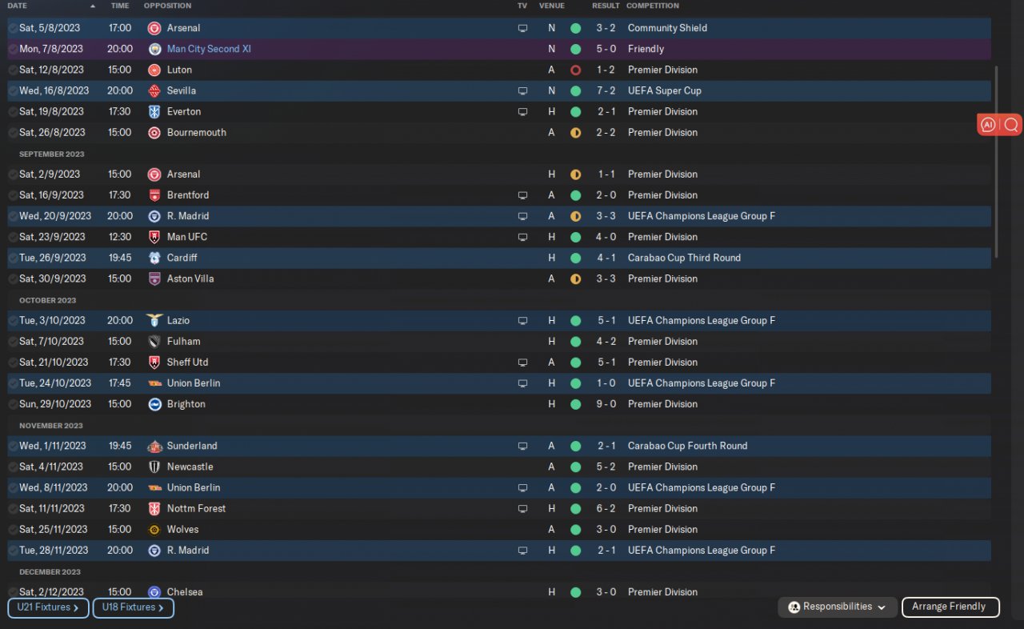Click the Wolves club badge icon
The height and width of the screenshot is (629, 1024).
tap(154, 529)
